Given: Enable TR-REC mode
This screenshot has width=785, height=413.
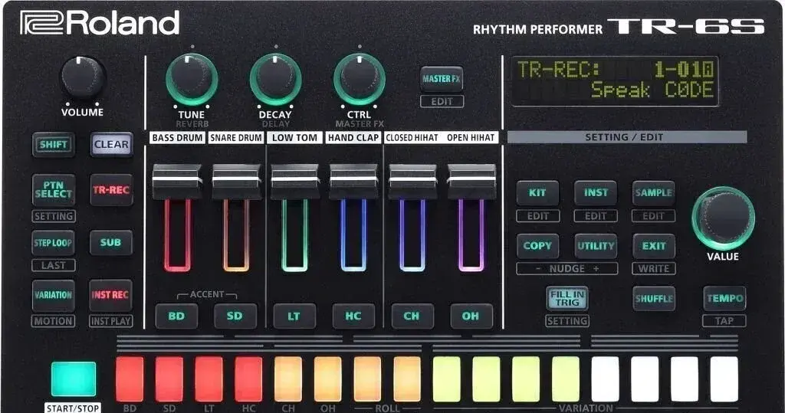Looking at the screenshot, I should click(x=111, y=190).
